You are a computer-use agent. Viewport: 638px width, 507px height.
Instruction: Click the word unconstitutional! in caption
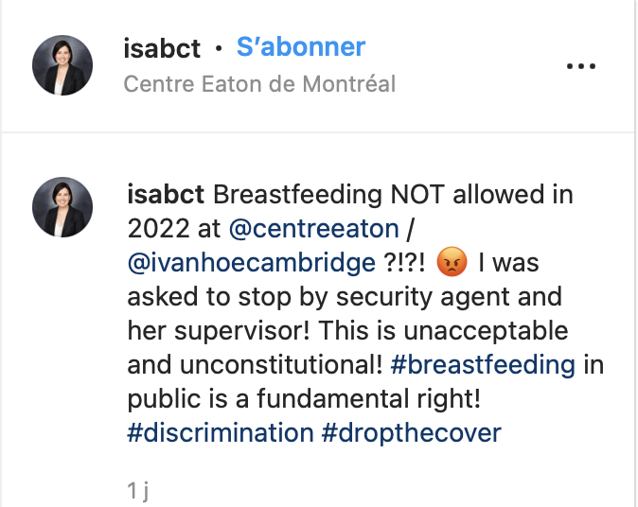tap(281, 365)
